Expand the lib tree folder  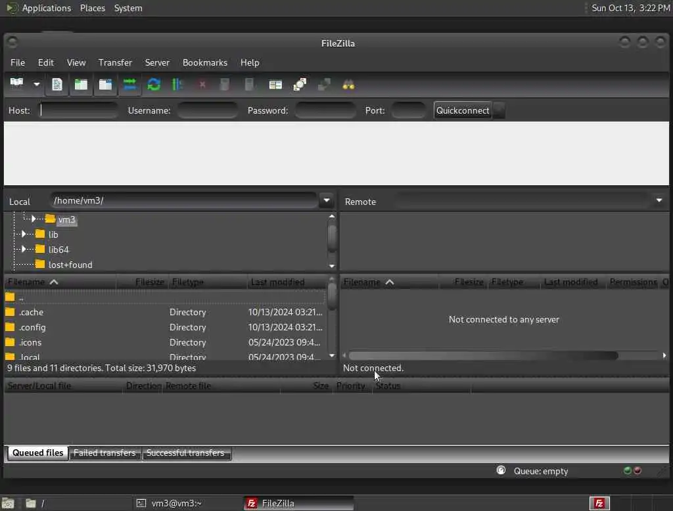[24, 234]
